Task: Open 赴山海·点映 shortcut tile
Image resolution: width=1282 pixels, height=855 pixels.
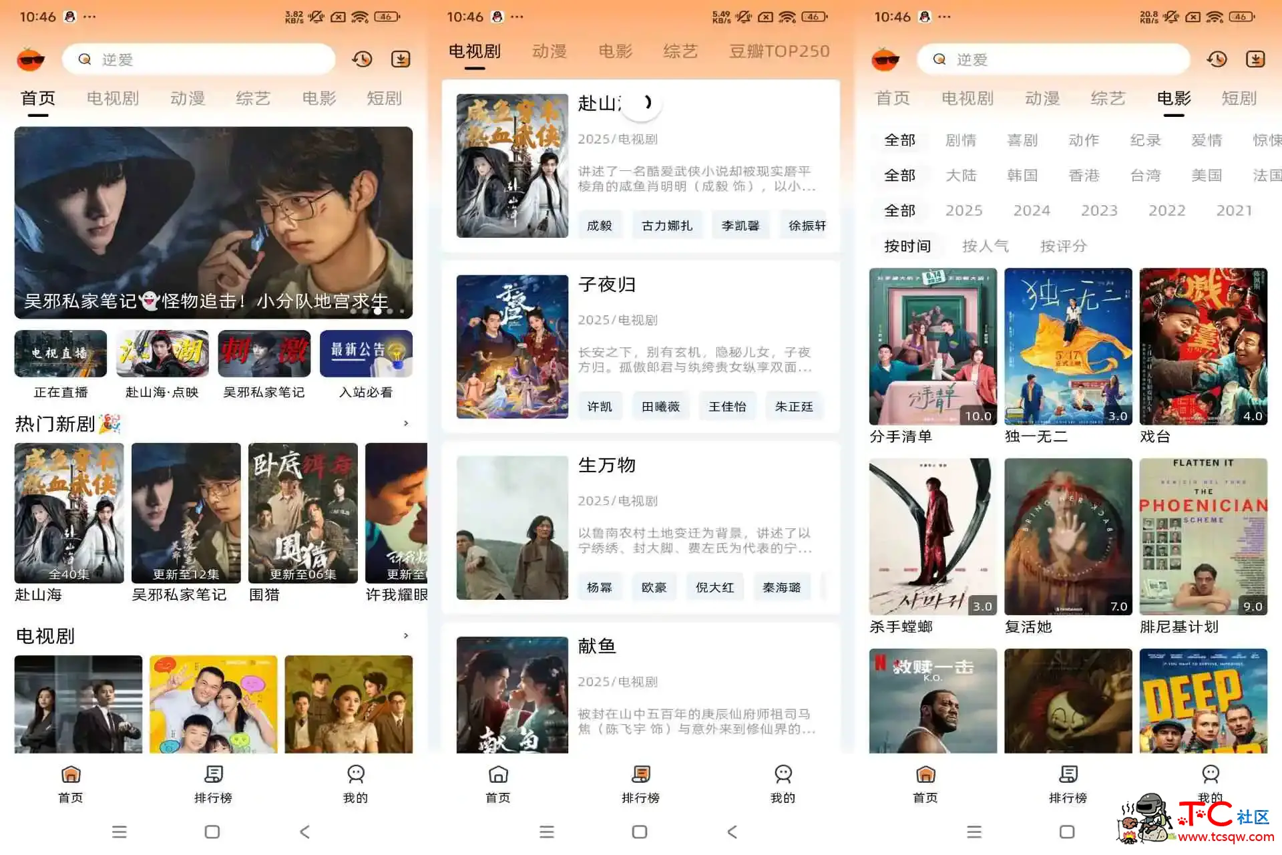Action: [x=162, y=365]
